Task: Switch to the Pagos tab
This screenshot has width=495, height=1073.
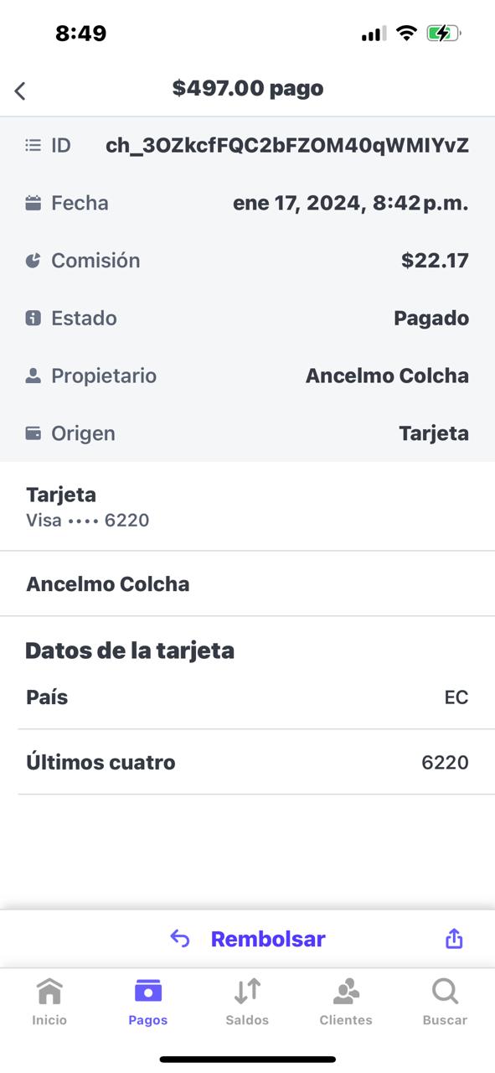Action: pos(148,1002)
